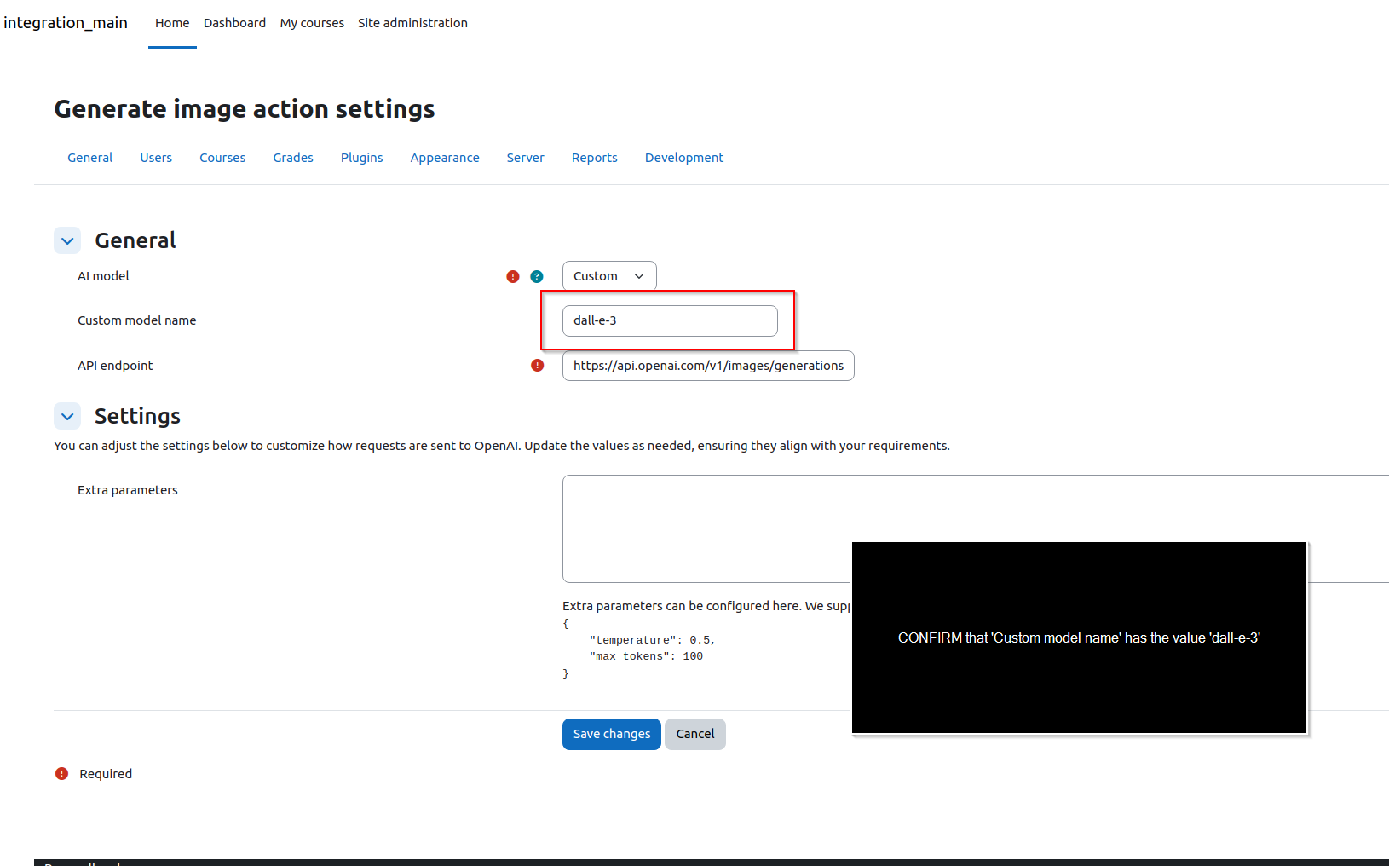The image size is (1389, 866).
Task: Click the red required icon beside AI model
Action: (x=513, y=276)
